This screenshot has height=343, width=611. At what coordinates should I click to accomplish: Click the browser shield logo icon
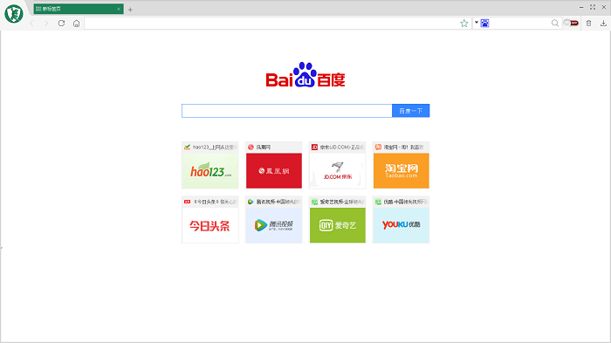(x=14, y=14)
